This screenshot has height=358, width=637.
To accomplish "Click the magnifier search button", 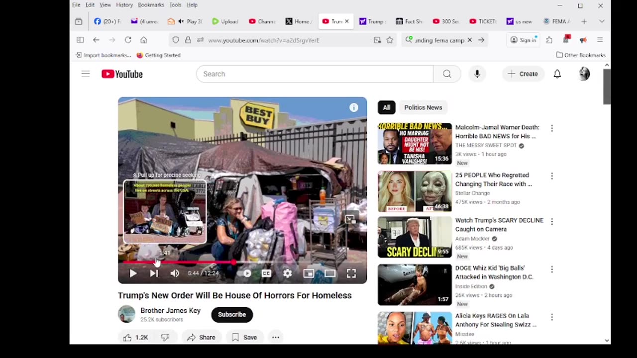I will click(447, 74).
